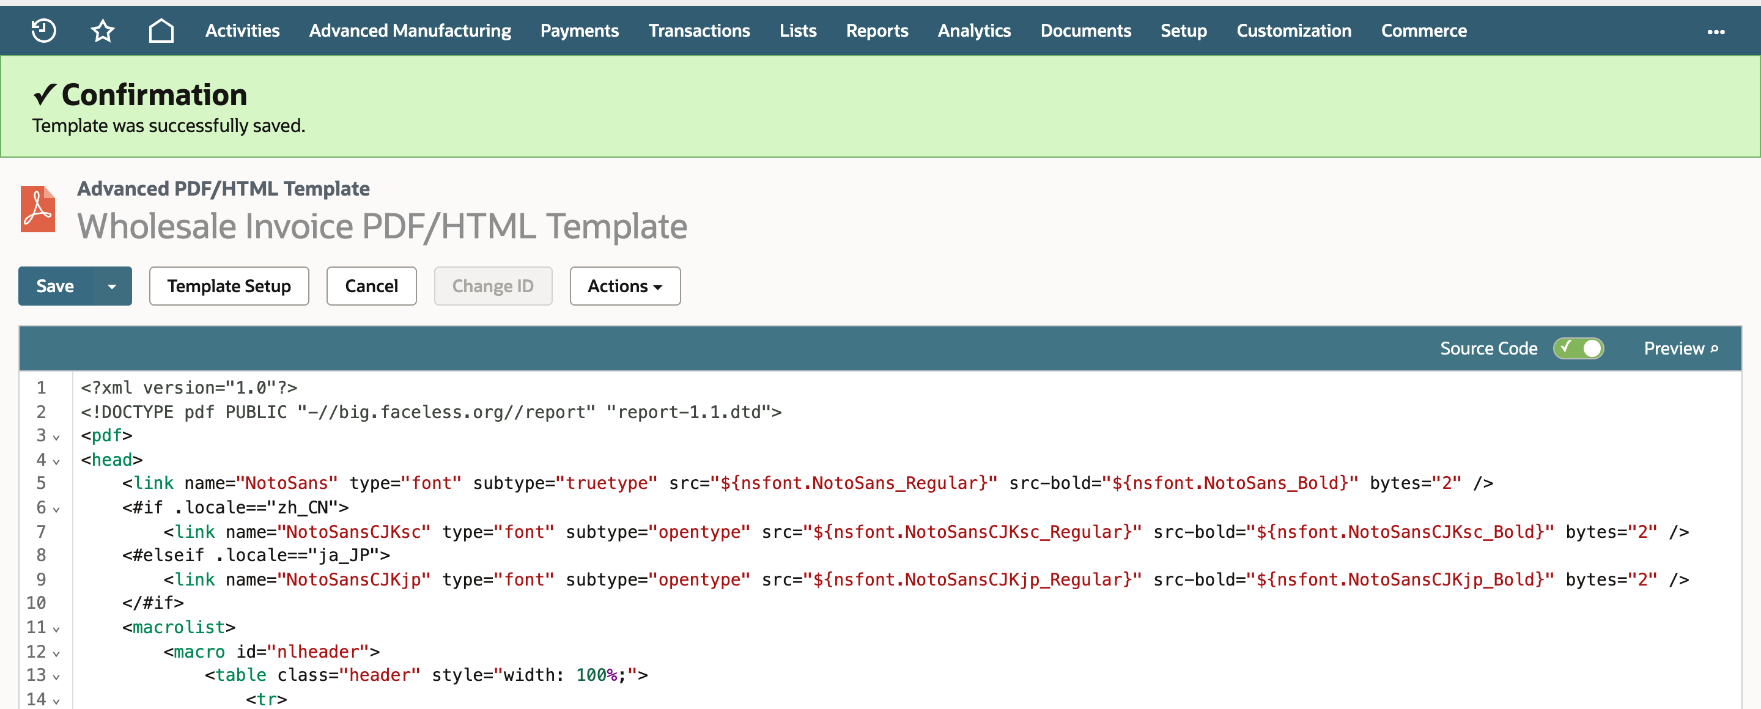Click line number 1 in the gutter
1761x709 pixels.
[41, 388]
